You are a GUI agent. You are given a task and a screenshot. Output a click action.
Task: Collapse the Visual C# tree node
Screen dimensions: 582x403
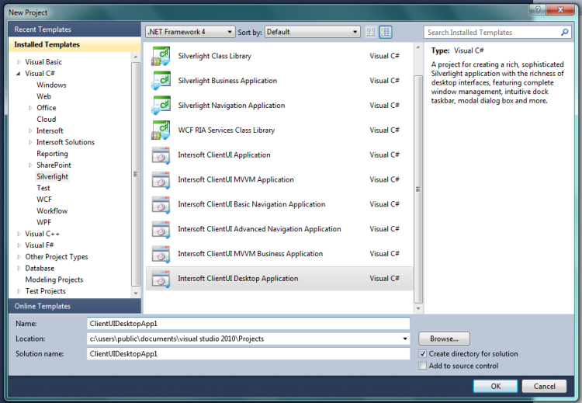[19, 74]
